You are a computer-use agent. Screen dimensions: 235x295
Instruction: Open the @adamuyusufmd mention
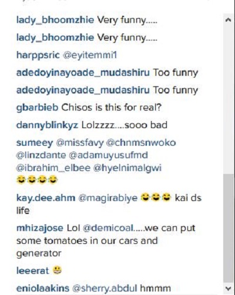click(108, 156)
